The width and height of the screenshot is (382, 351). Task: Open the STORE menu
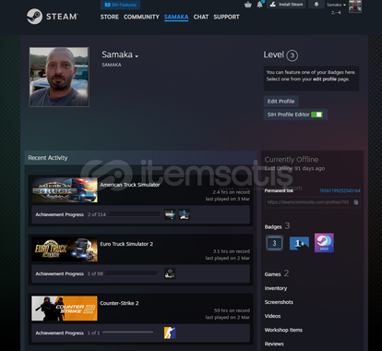click(110, 17)
